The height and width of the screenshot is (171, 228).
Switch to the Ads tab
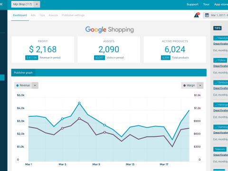[33, 15]
